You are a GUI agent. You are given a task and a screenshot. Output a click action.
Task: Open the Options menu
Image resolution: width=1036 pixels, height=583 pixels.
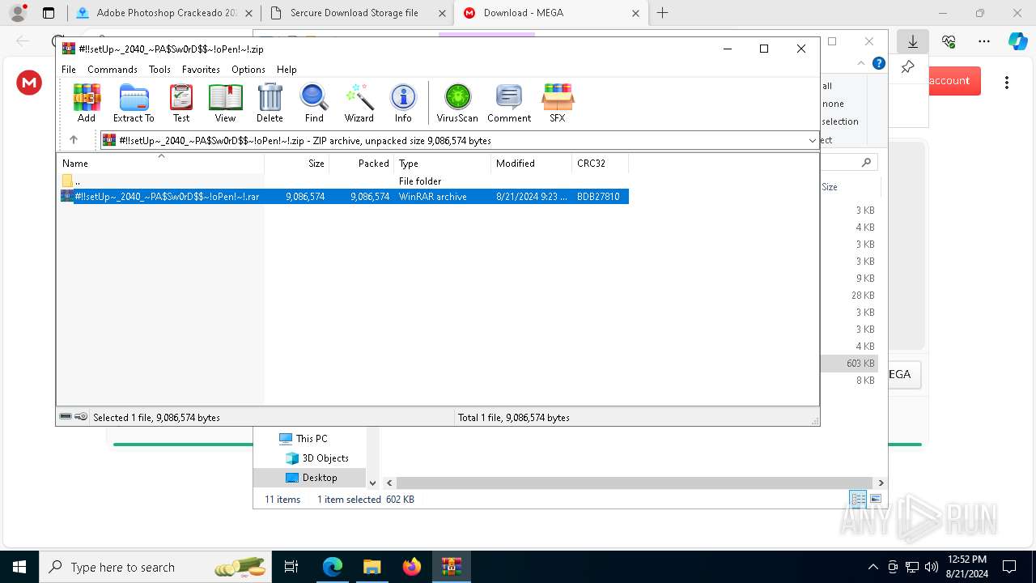[x=248, y=70]
